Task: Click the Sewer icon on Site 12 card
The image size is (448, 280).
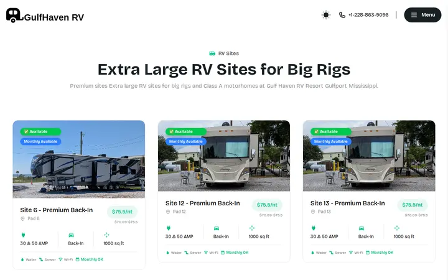Action: (186, 253)
